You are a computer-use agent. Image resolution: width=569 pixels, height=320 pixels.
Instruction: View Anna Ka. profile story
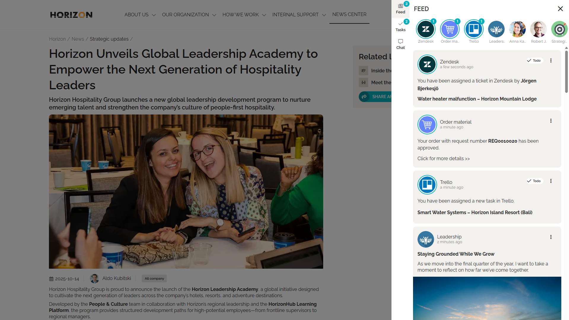(x=517, y=29)
